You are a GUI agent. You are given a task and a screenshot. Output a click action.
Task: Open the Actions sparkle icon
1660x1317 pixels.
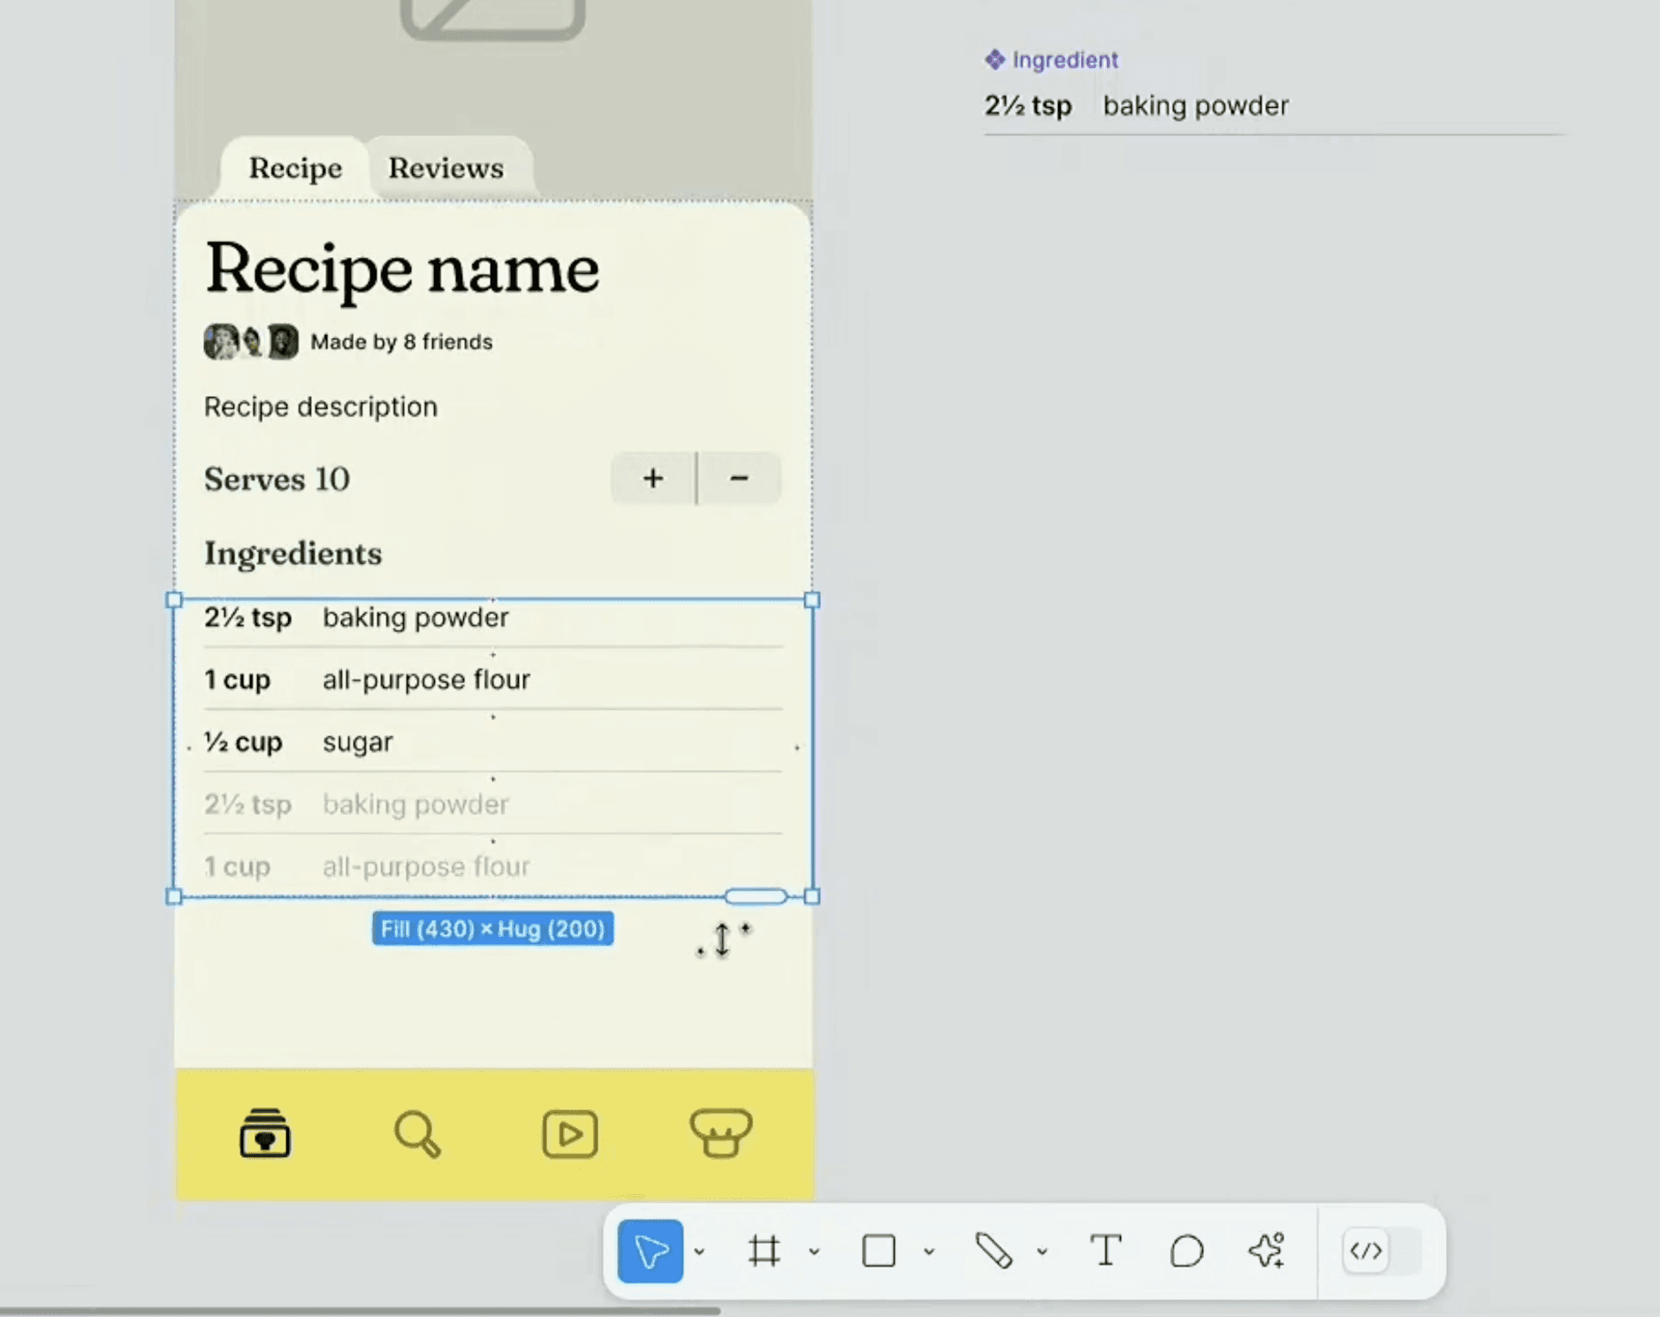(x=1268, y=1251)
